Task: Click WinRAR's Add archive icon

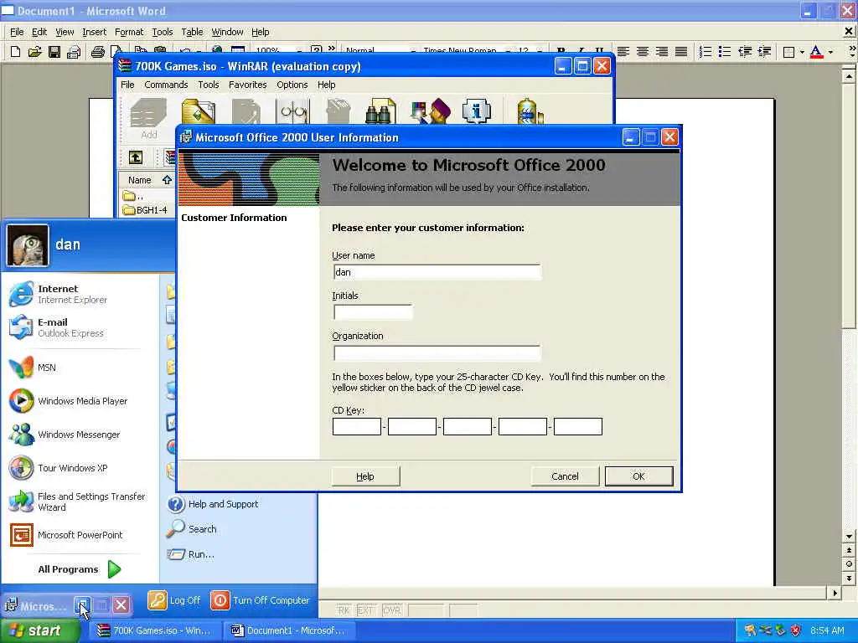Action: coord(148,118)
